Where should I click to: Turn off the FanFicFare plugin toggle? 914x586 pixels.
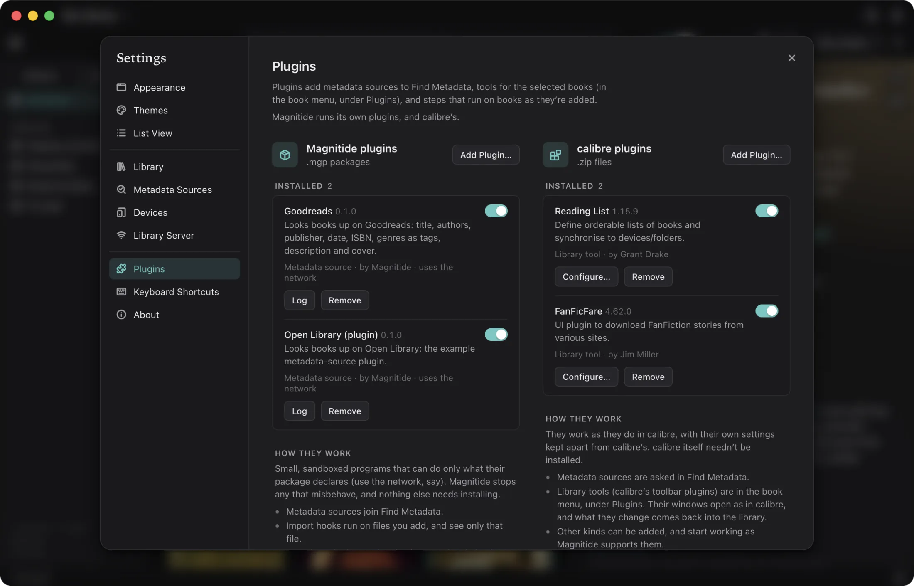tap(767, 311)
